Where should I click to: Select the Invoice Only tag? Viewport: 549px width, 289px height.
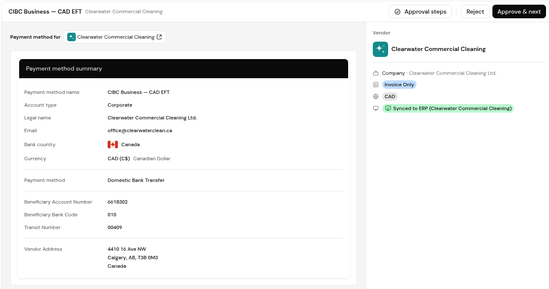(x=399, y=85)
